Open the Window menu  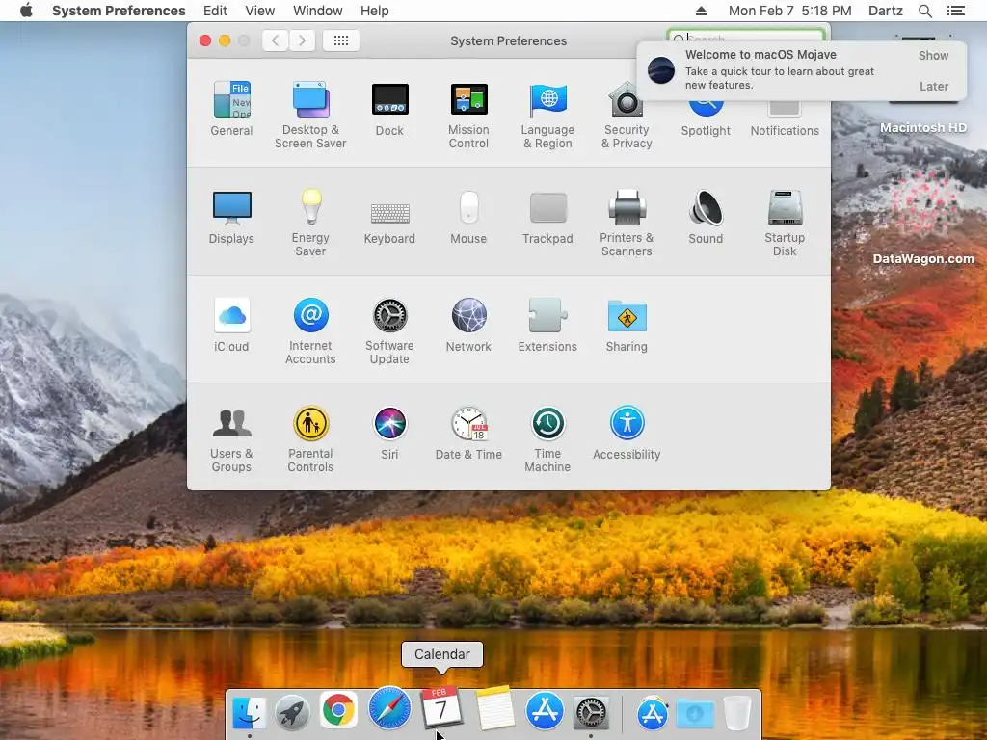tap(318, 11)
